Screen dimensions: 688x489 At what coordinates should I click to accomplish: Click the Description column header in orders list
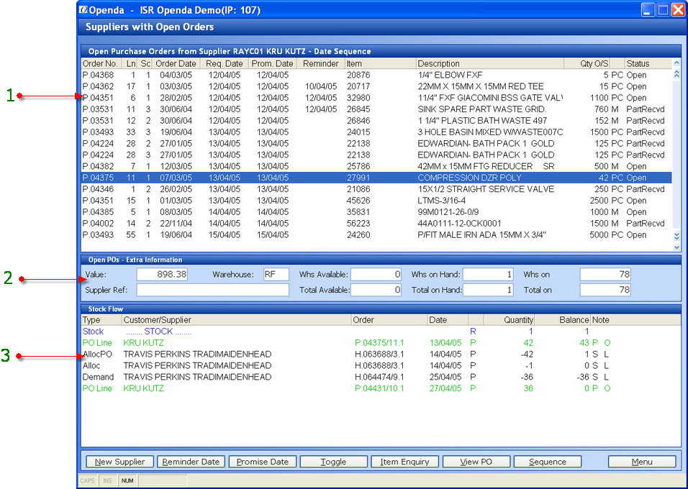click(490, 63)
